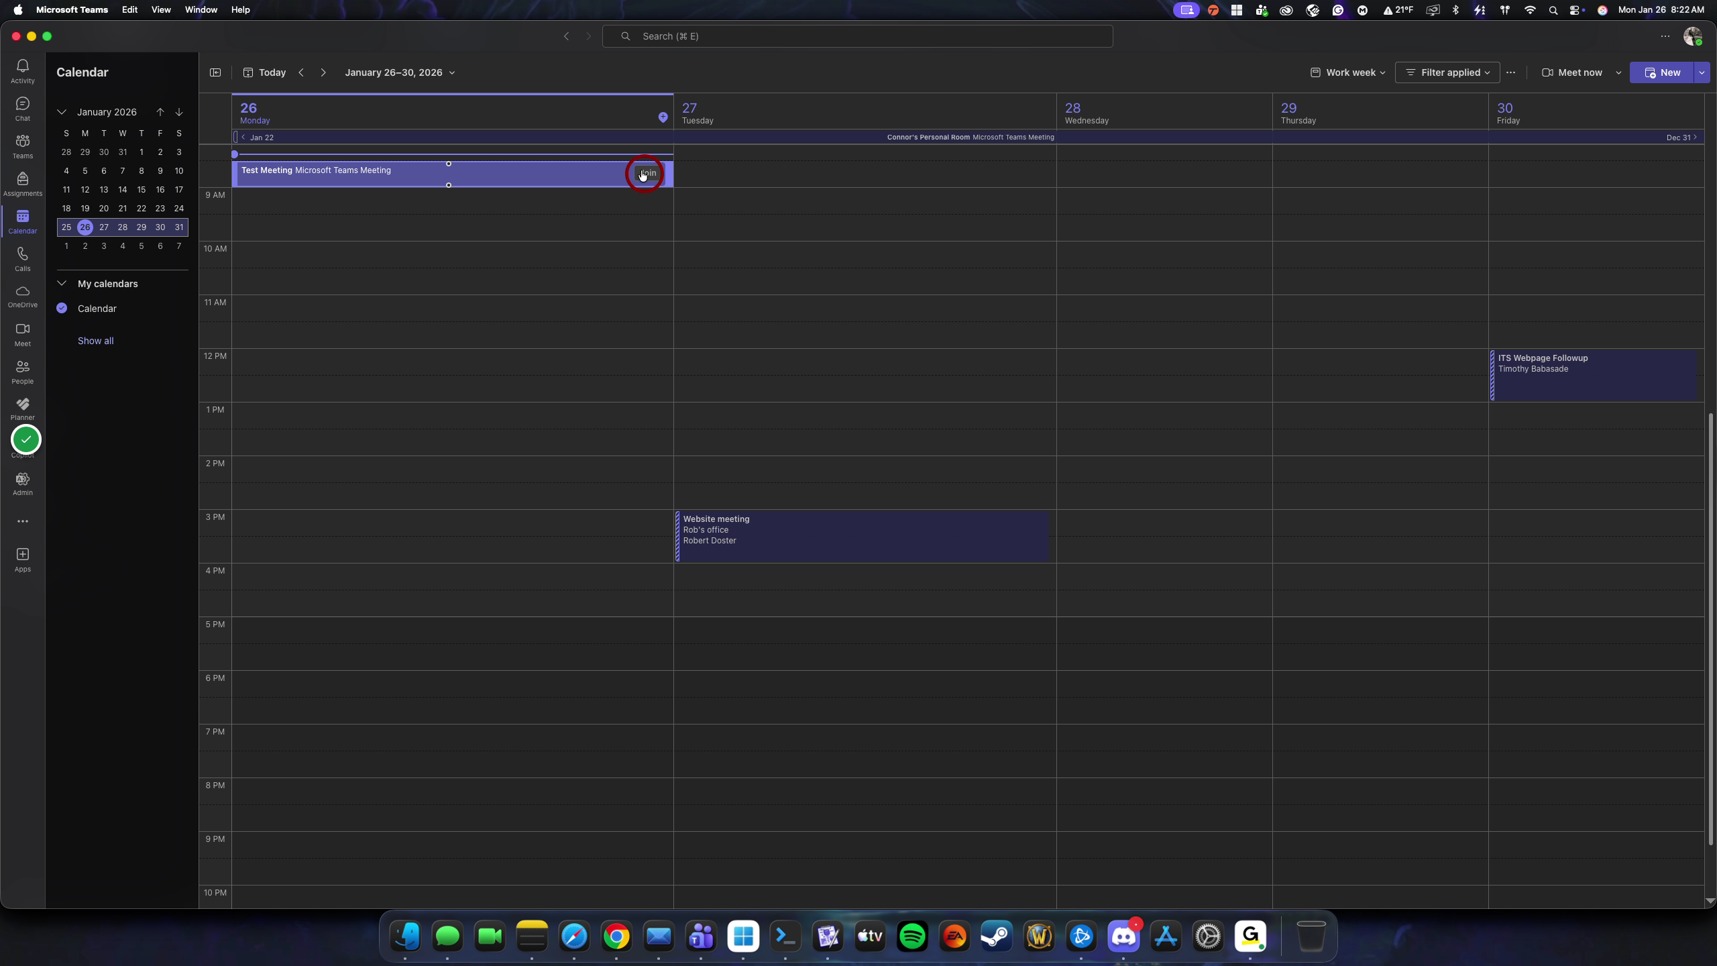Screen dimensions: 1717x966
Task: Open the Help menu in menu bar
Action: click(x=240, y=9)
